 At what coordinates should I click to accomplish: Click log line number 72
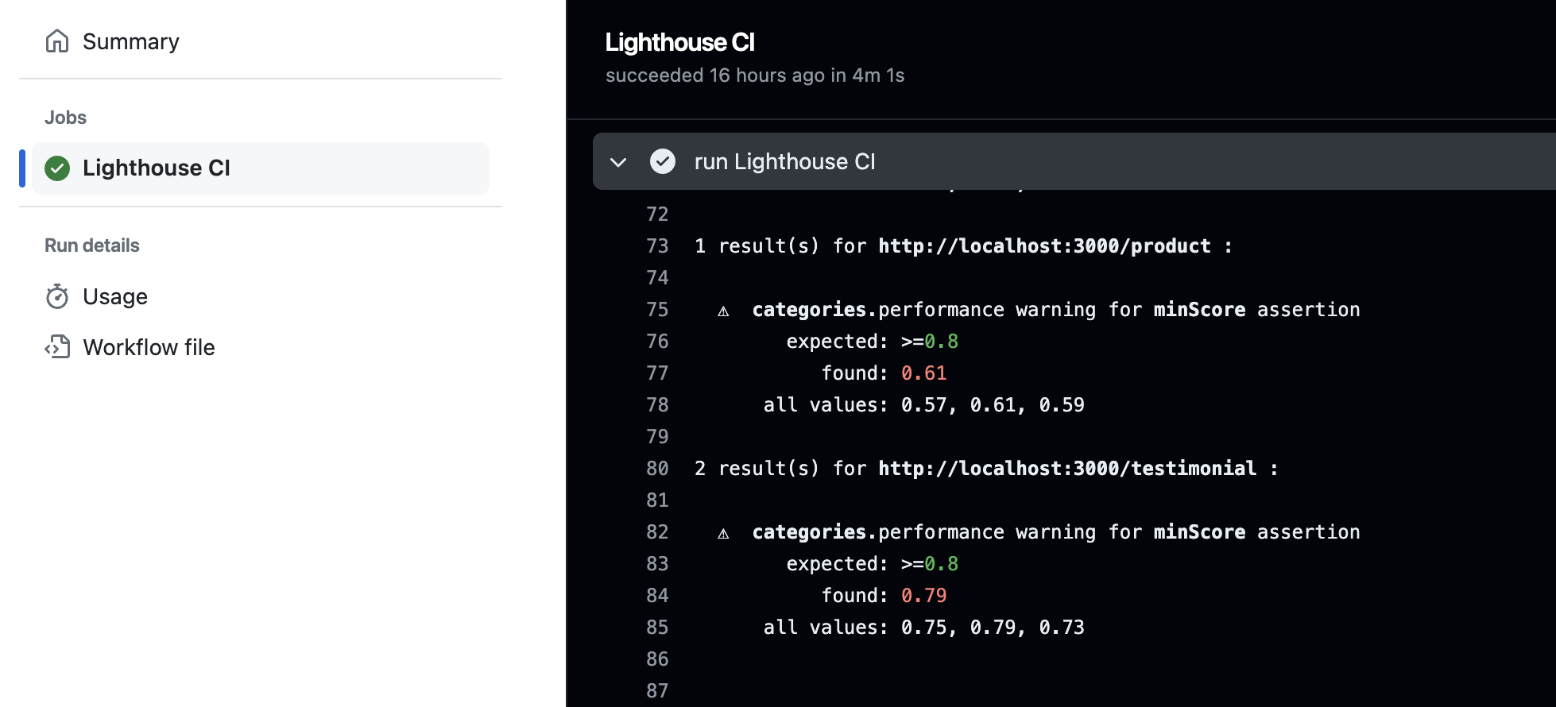657,214
